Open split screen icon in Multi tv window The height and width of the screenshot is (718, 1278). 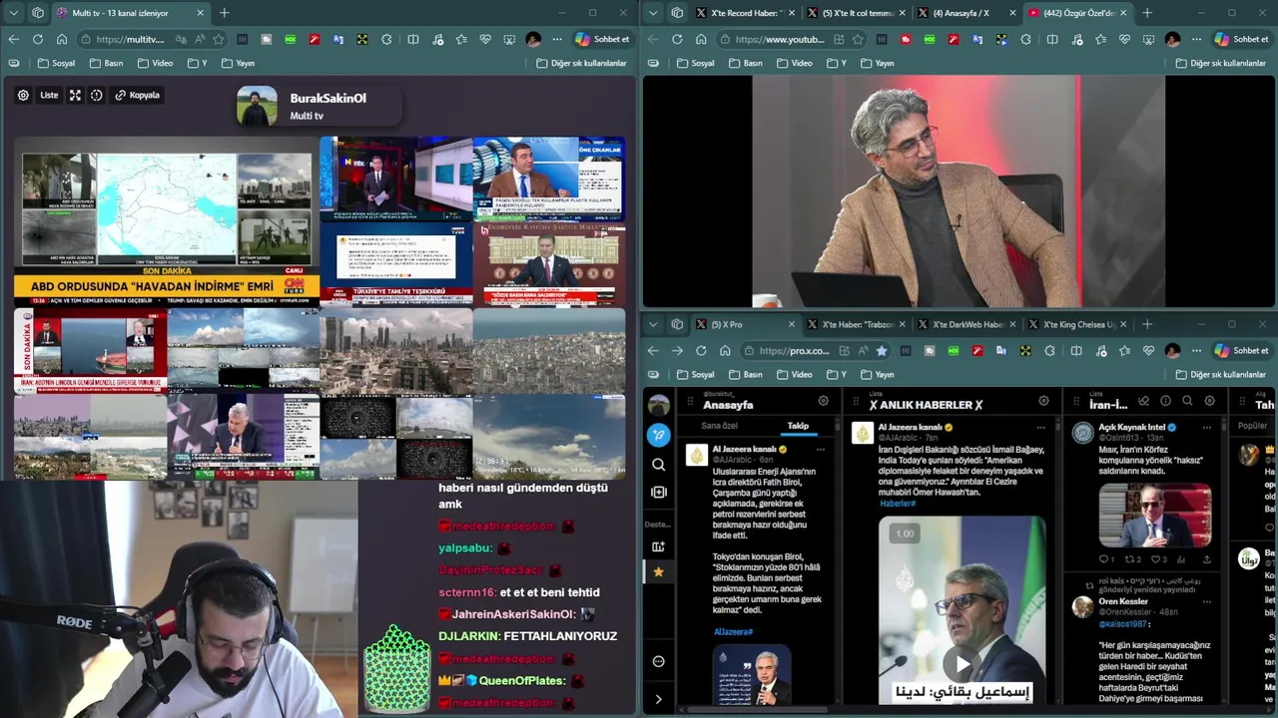click(412, 39)
